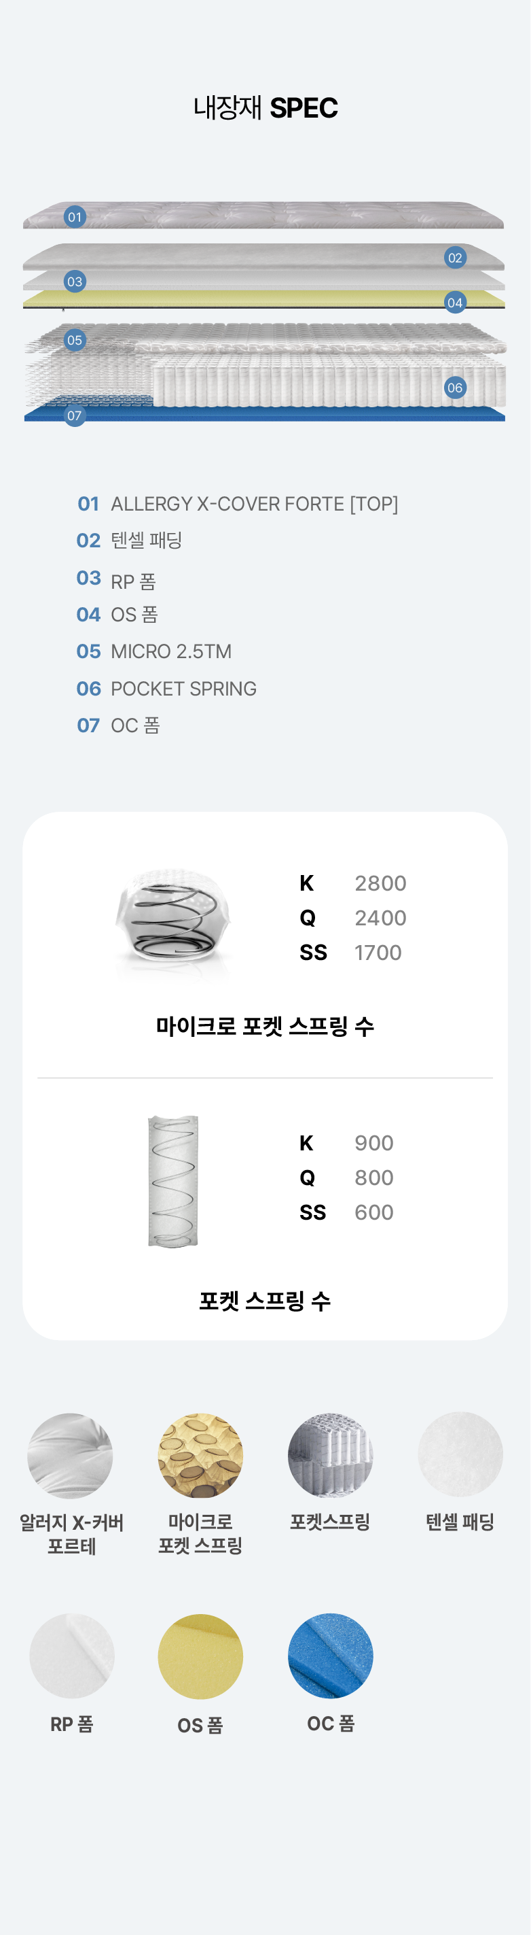531x1935 pixels.
Task: Click the 04 marker on yellow foam layer
Action: [x=454, y=303]
